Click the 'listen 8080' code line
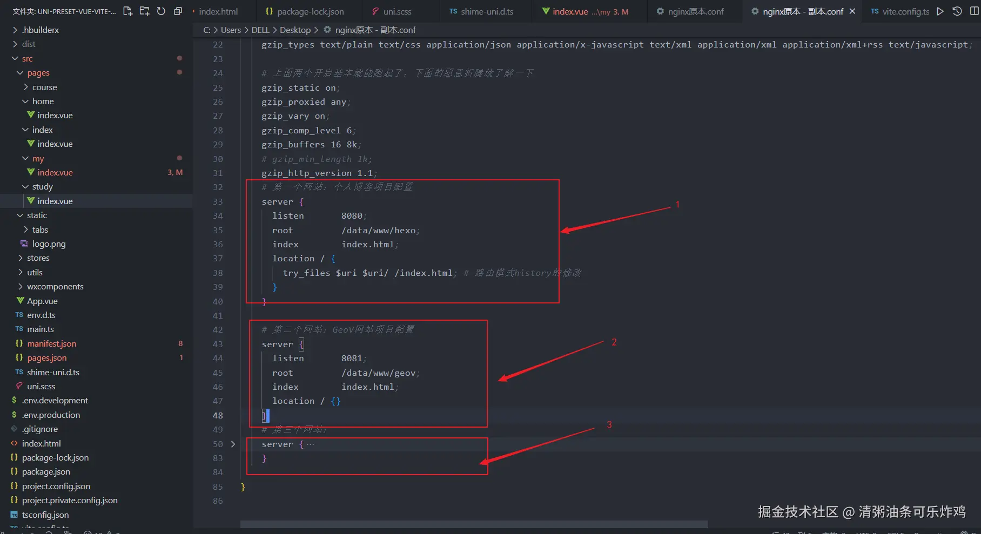 [x=319, y=215]
